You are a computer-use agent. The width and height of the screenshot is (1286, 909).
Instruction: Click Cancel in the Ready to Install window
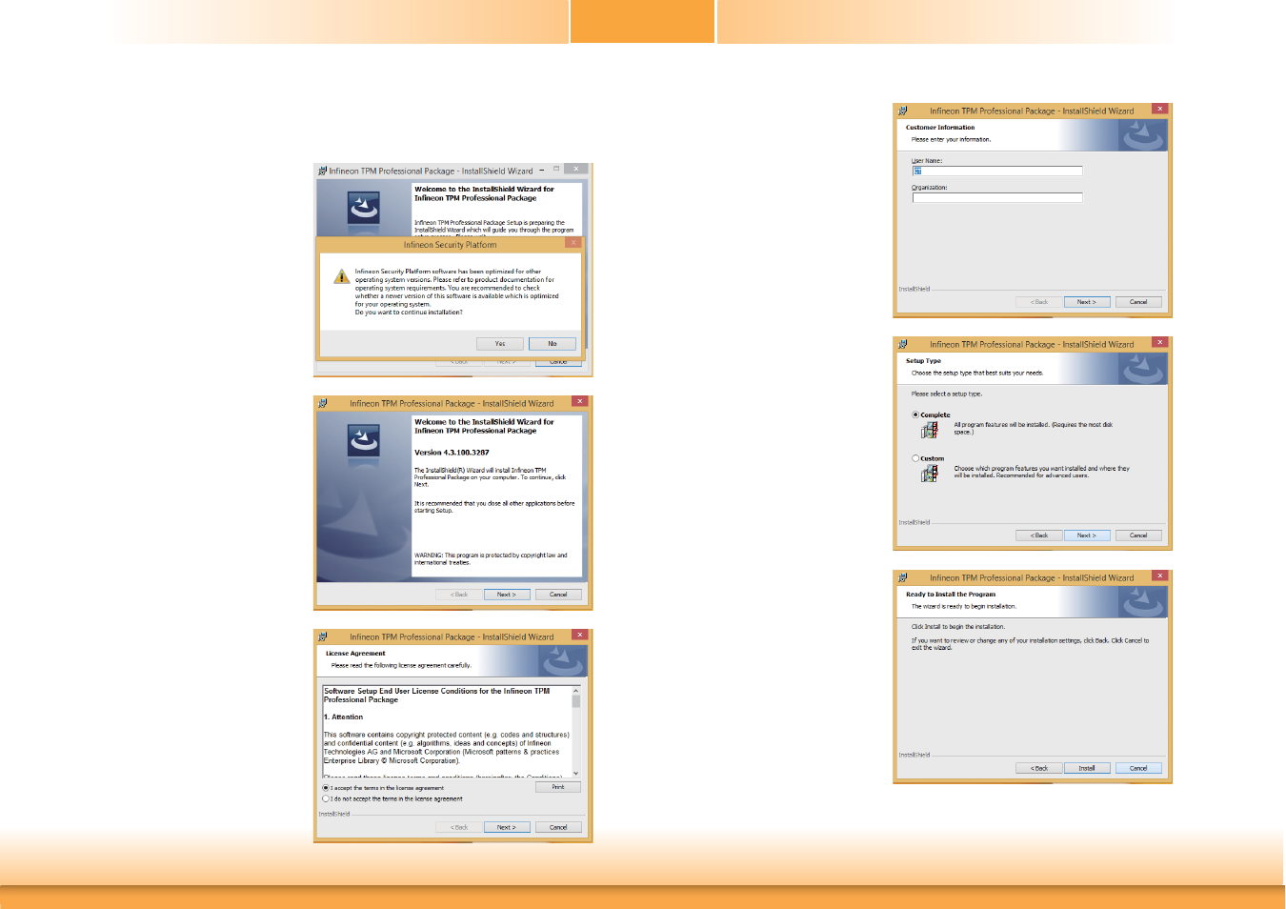(x=1138, y=768)
